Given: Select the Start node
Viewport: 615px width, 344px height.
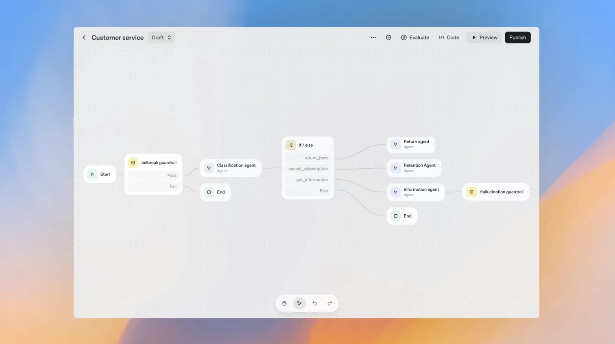Looking at the screenshot, I should (x=100, y=174).
